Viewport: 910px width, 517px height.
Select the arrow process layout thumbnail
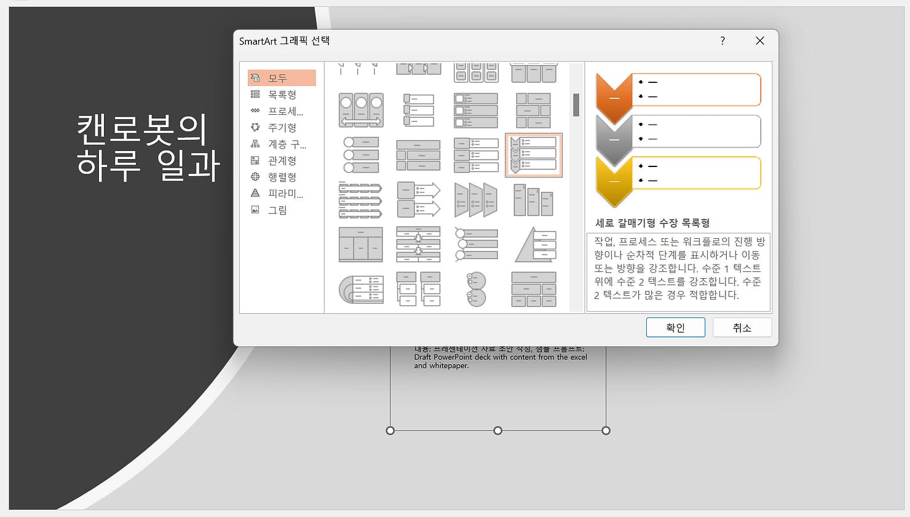pyautogui.click(x=419, y=200)
